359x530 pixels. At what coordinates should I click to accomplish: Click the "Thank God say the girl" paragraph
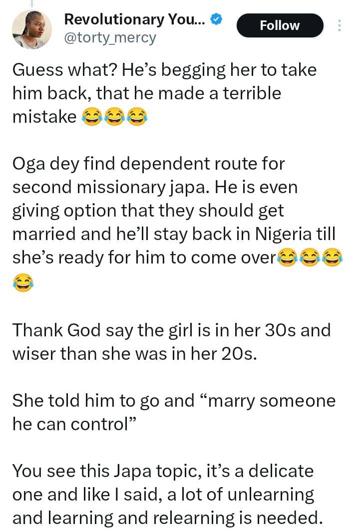(171, 342)
